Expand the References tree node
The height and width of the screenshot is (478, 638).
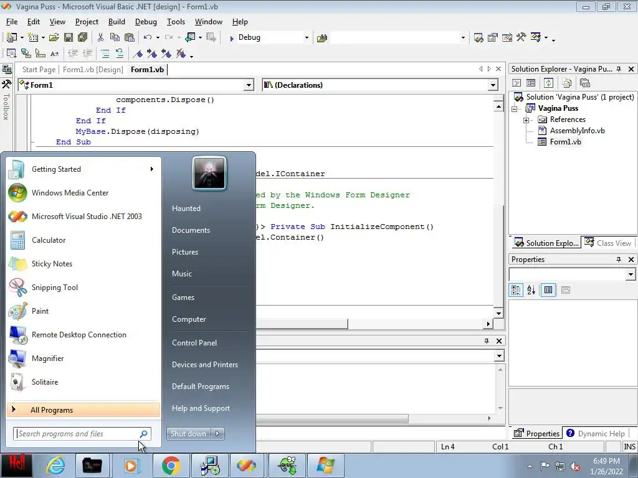point(526,119)
